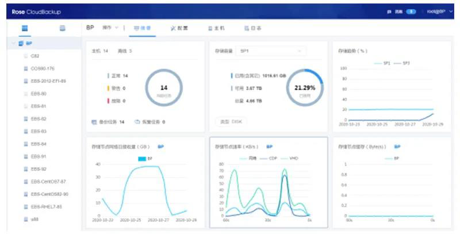Click the host icon beside EBS-CentOS7-87
Viewport: 460px width, 234px height.
click(26, 181)
